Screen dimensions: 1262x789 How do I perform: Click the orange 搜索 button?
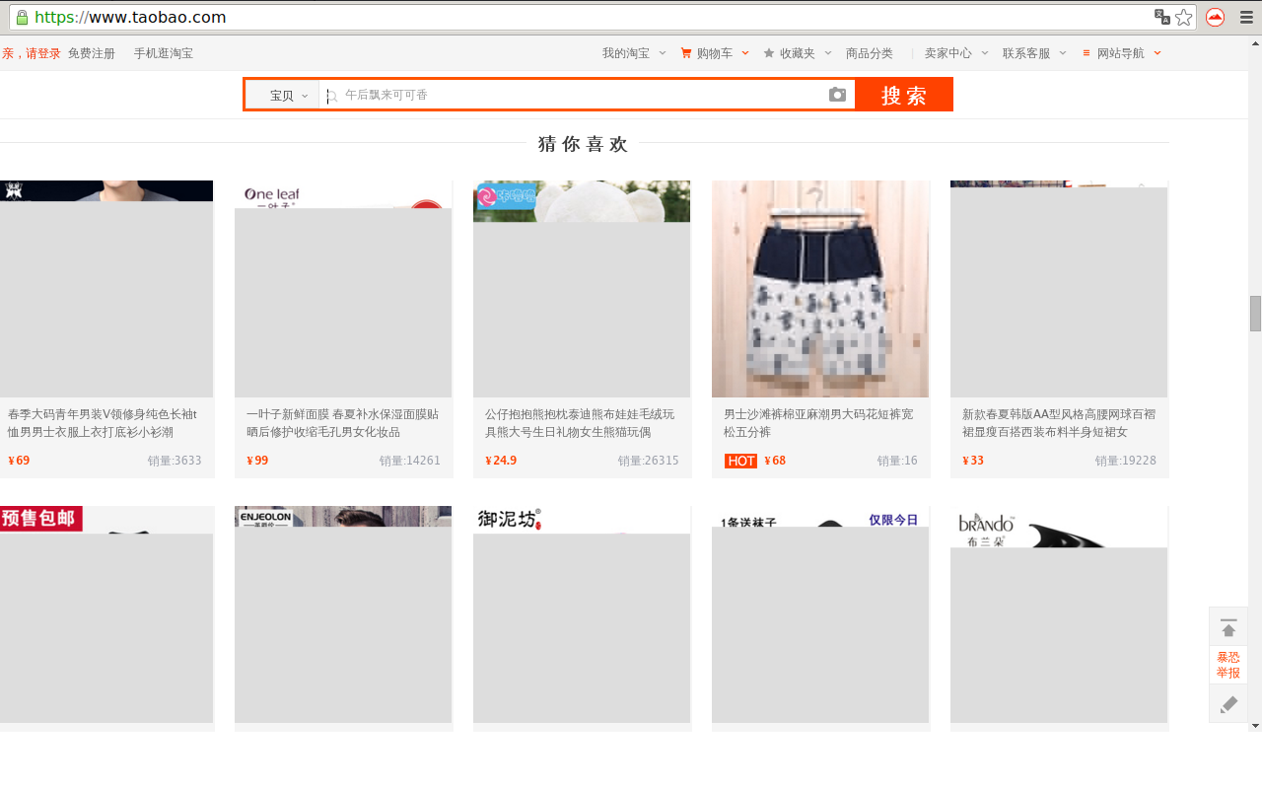(904, 95)
